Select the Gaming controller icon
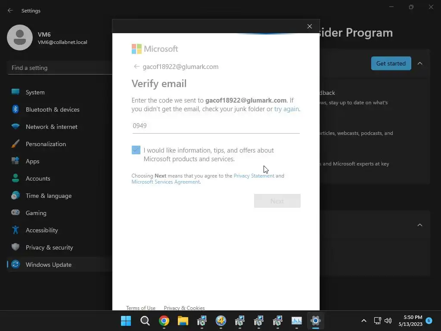The image size is (441, 331). click(x=16, y=212)
